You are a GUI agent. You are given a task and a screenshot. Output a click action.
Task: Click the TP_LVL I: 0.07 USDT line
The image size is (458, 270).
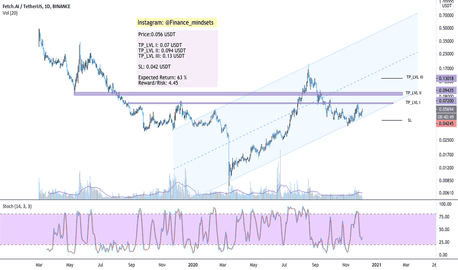pyautogui.click(x=160, y=45)
